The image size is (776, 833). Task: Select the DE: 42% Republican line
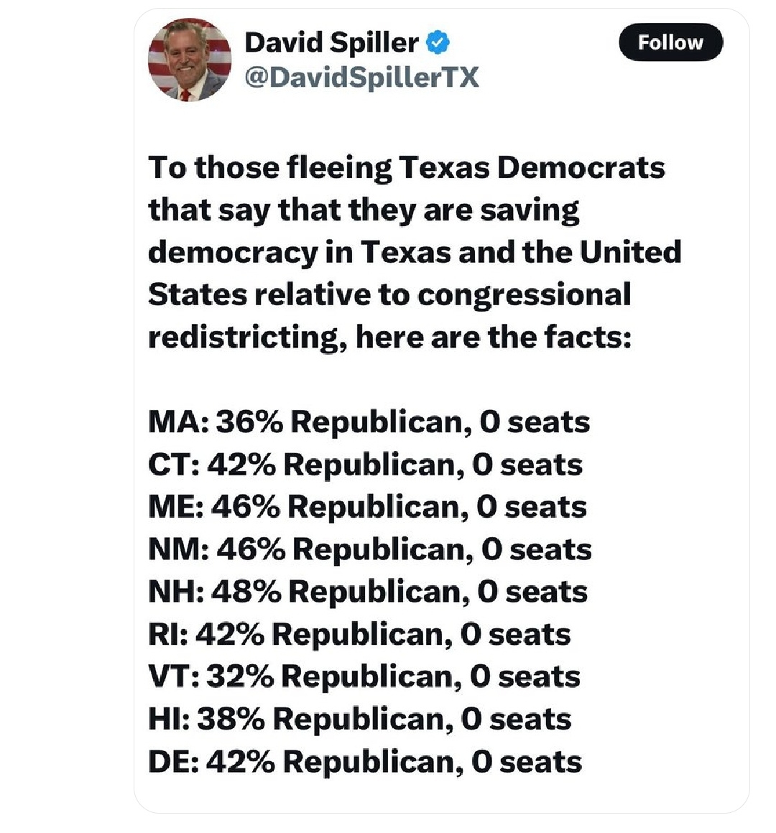coord(364,761)
